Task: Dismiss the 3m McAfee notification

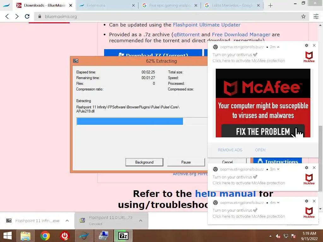Action: [x=314, y=168]
